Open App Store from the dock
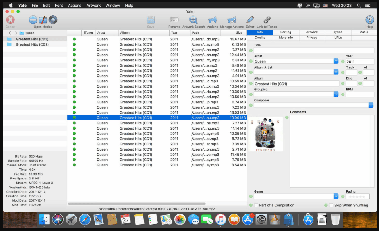 click(248, 220)
